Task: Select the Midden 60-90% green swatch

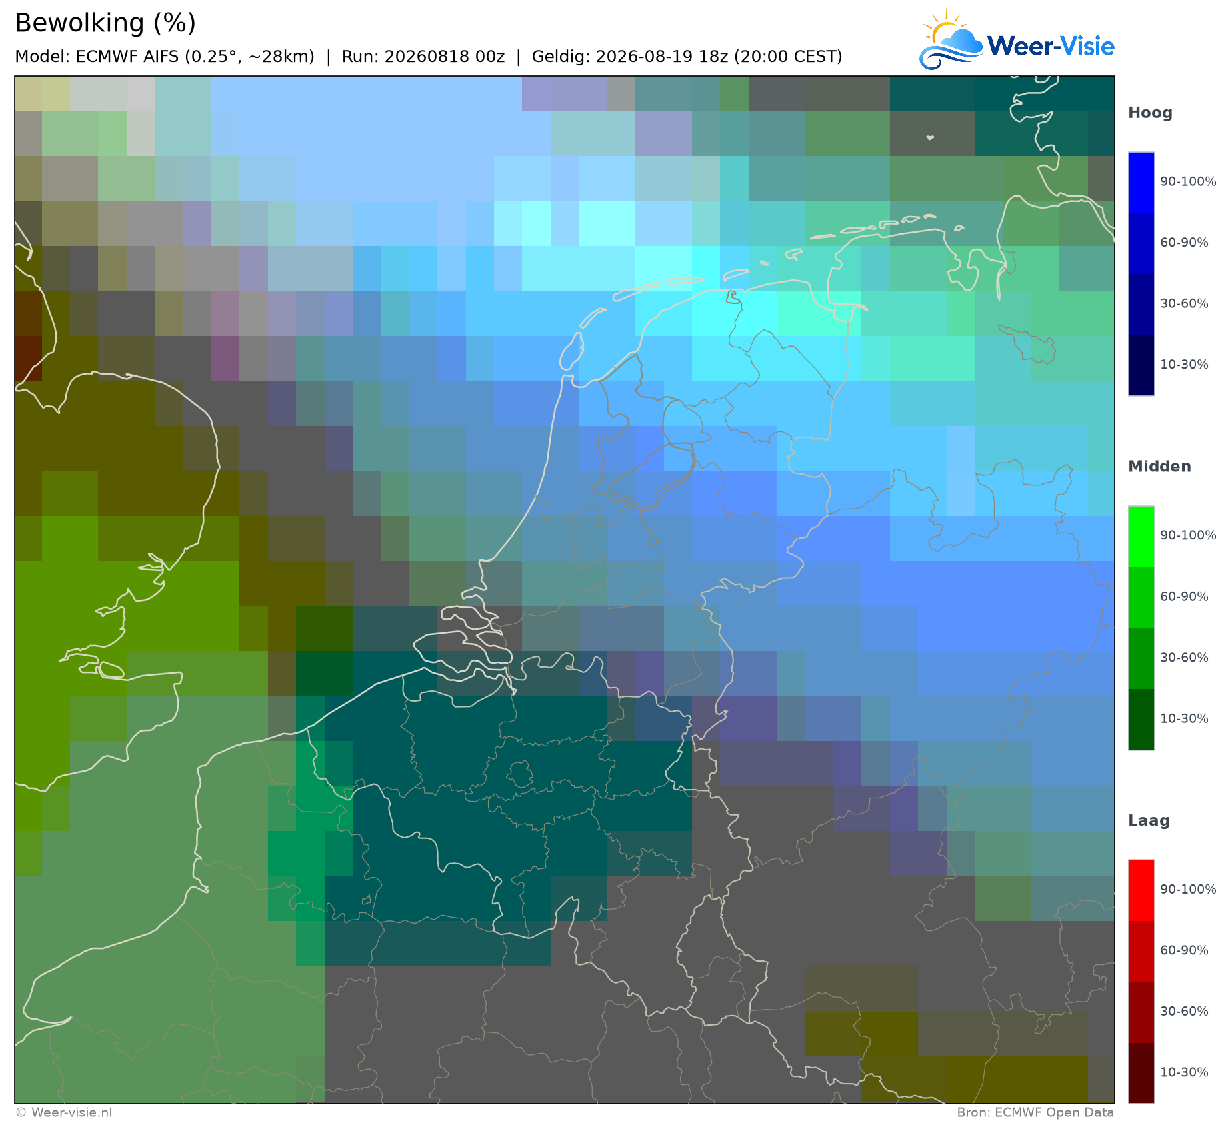Action: coord(1141,598)
